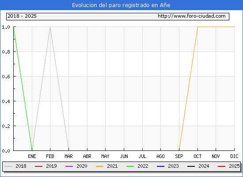This screenshot has height=177, width=243.
Task: Click the '2019' legend label
Action: [x=51, y=166]
